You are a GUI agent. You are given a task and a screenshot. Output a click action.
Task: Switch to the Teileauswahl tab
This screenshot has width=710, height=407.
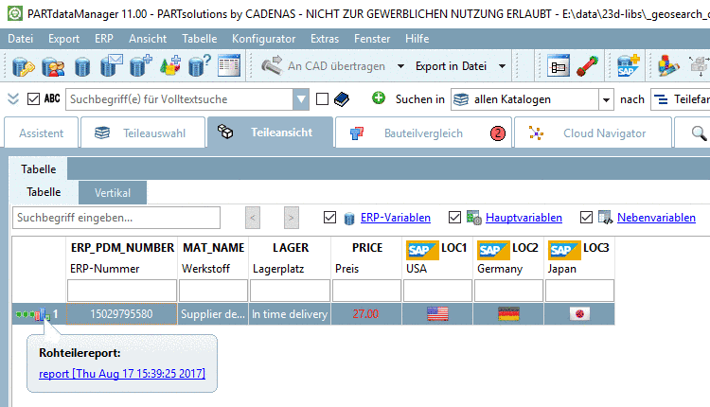coord(143,133)
